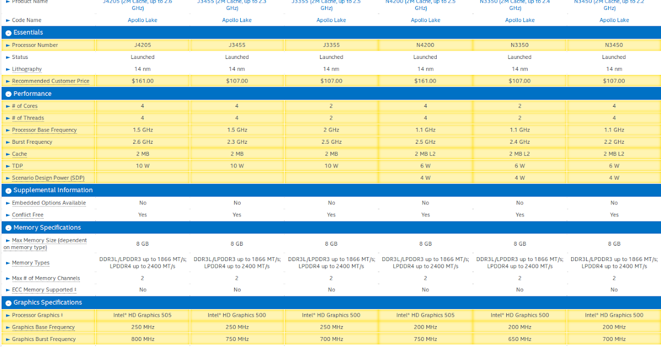The height and width of the screenshot is (347, 661).
Task: Click the 800 MHz graphics burst value
Action: pos(143,340)
